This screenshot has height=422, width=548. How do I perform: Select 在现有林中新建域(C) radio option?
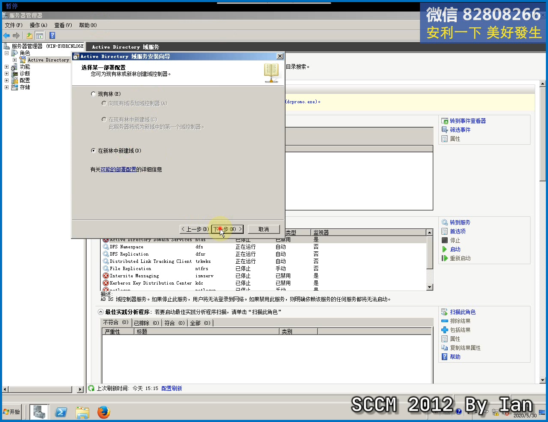[104, 119]
